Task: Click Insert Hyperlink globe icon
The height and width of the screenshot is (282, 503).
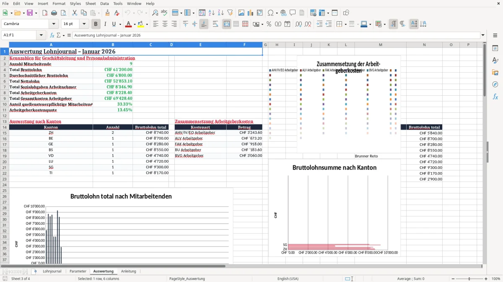Action: pos(283,13)
